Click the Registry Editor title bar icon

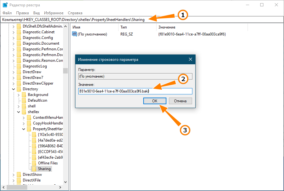[5, 5]
